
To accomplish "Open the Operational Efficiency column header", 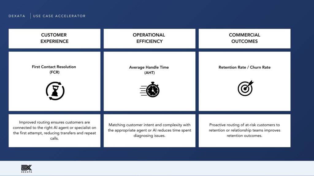I will tap(149, 38).
